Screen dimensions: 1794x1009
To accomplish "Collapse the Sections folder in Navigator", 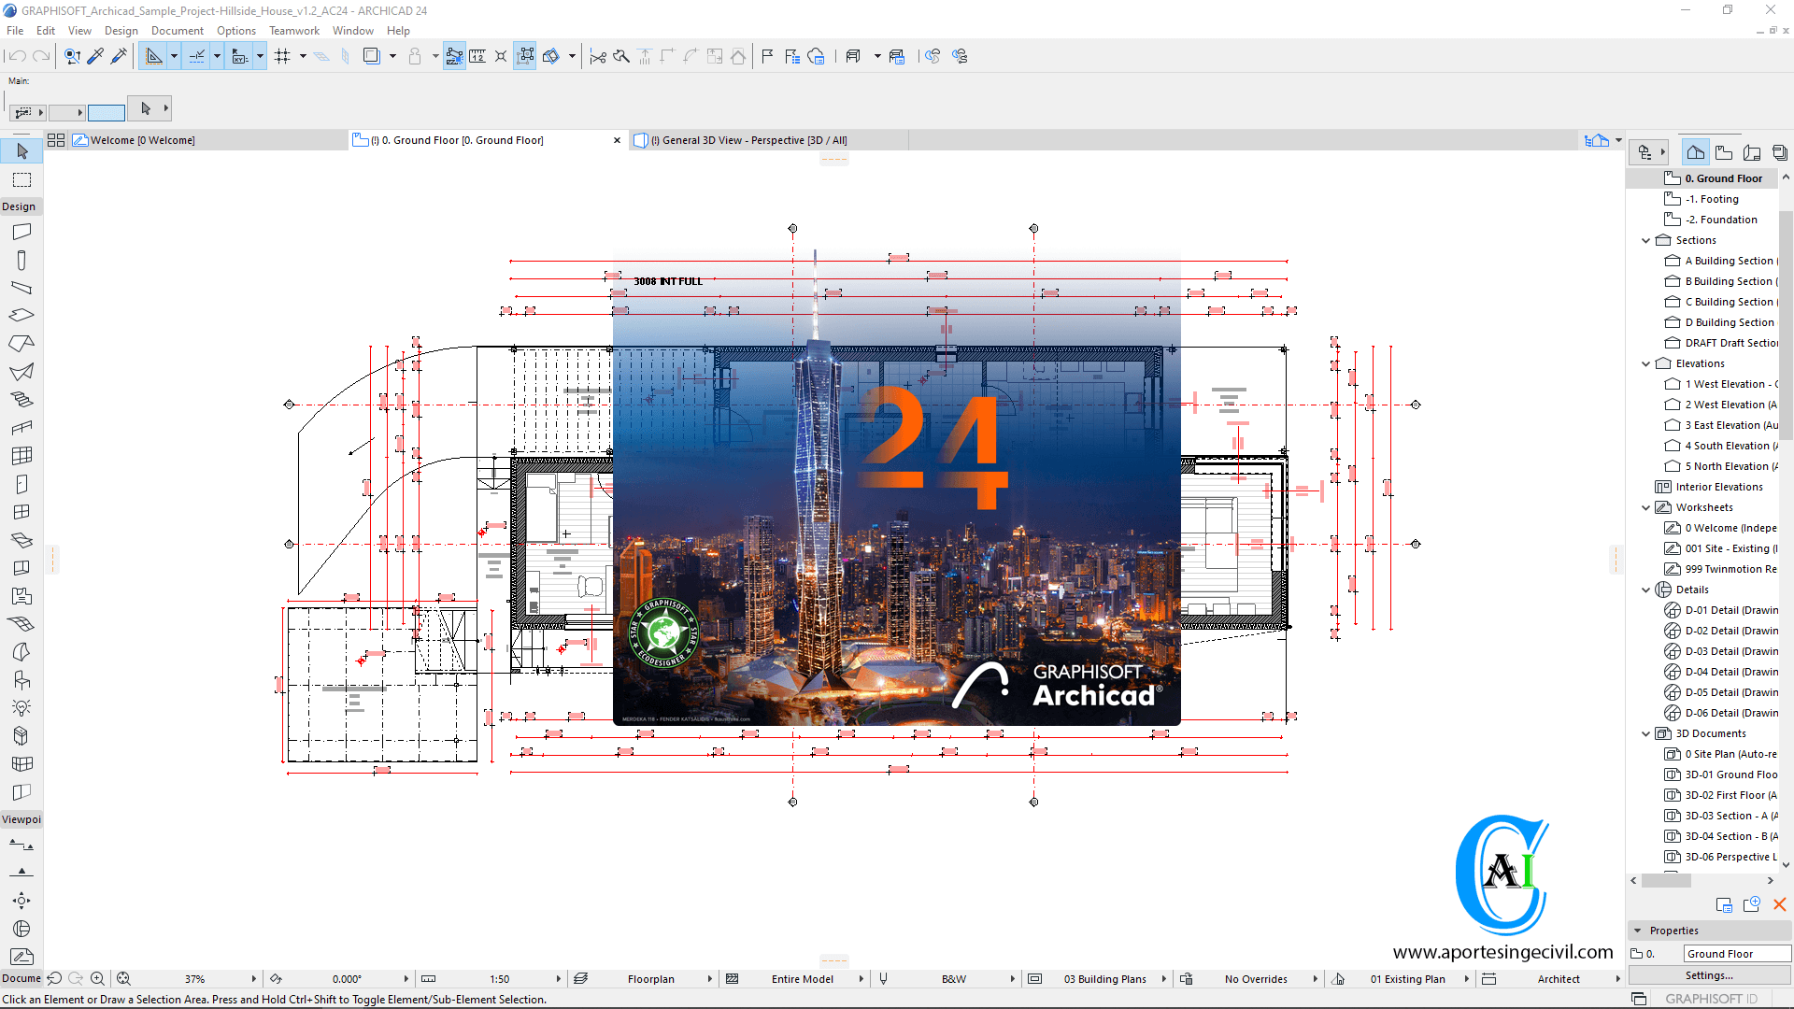I will click(1646, 241).
